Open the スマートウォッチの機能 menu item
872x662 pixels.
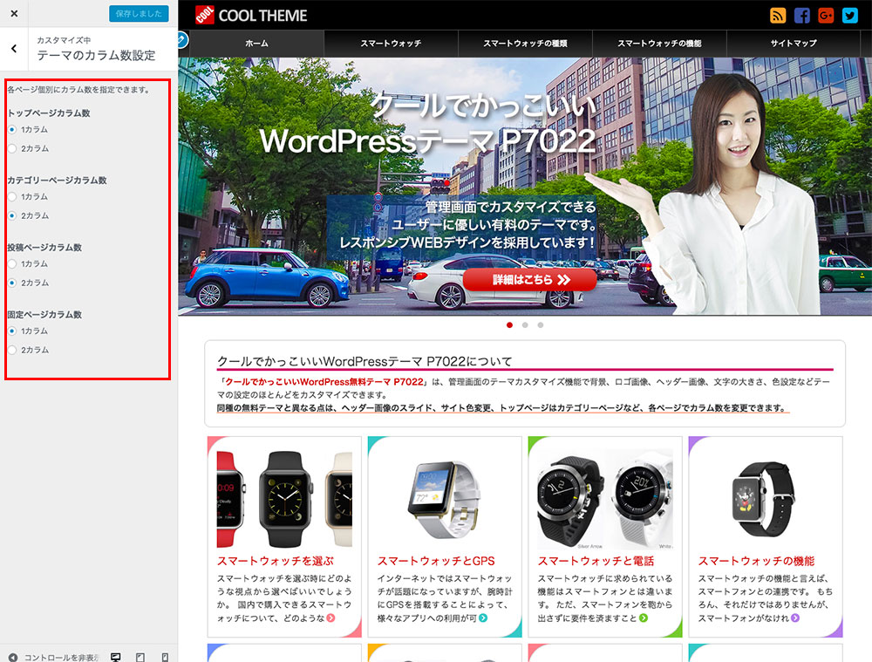[659, 44]
